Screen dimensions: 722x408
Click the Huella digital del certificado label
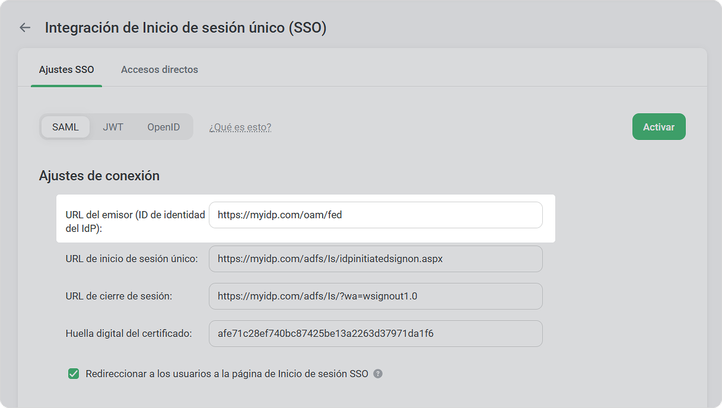(129, 333)
